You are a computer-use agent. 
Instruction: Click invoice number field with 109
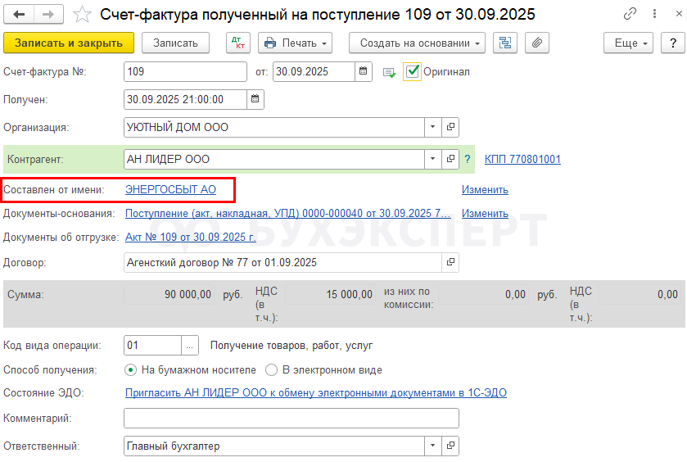[x=185, y=71]
